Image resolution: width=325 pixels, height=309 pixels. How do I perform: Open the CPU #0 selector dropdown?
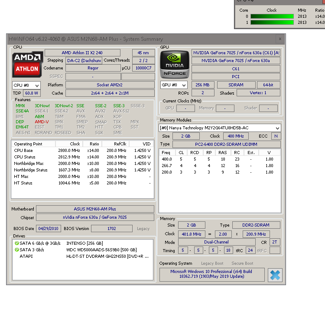click(26, 85)
